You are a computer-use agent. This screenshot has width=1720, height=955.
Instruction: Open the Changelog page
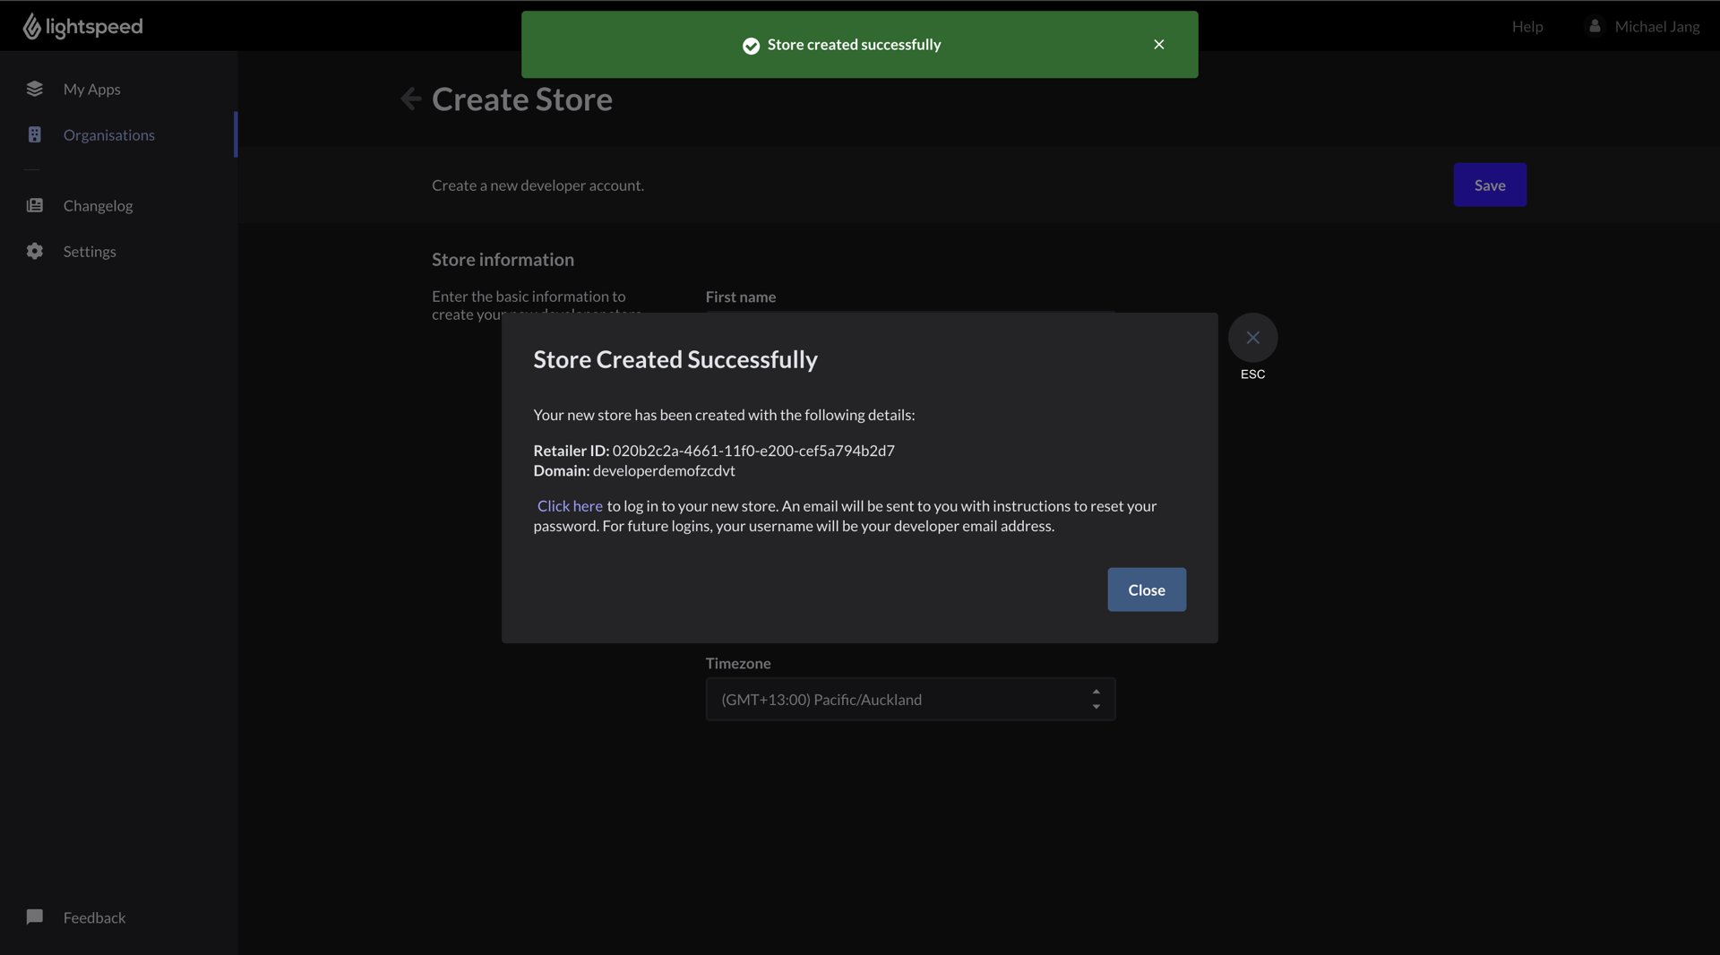click(x=99, y=205)
